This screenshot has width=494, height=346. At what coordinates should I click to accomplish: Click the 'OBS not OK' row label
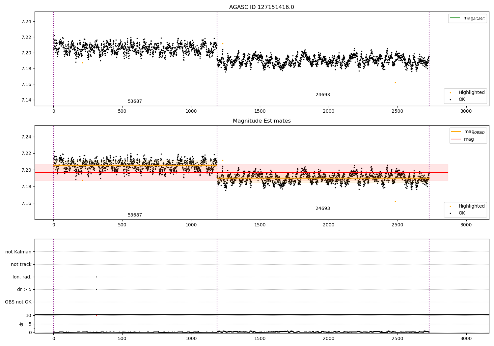(18, 302)
